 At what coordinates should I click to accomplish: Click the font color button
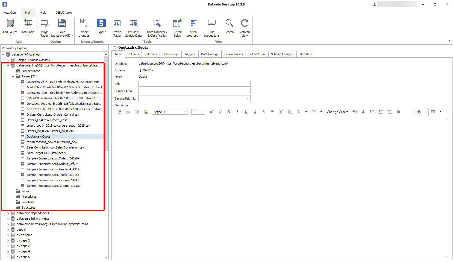click(x=299, y=112)
